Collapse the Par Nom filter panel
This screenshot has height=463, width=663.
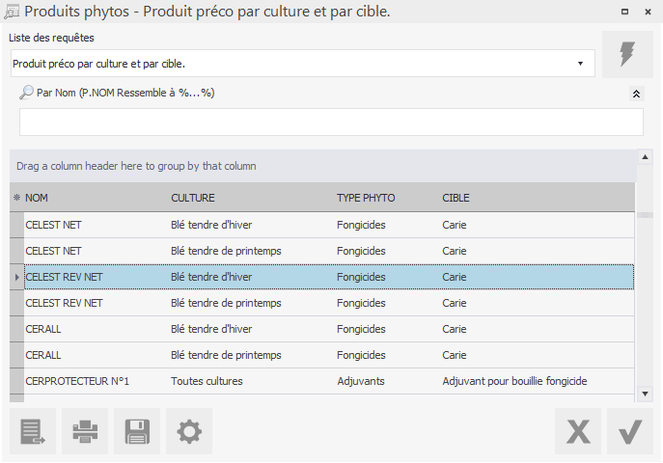[636, 94]
